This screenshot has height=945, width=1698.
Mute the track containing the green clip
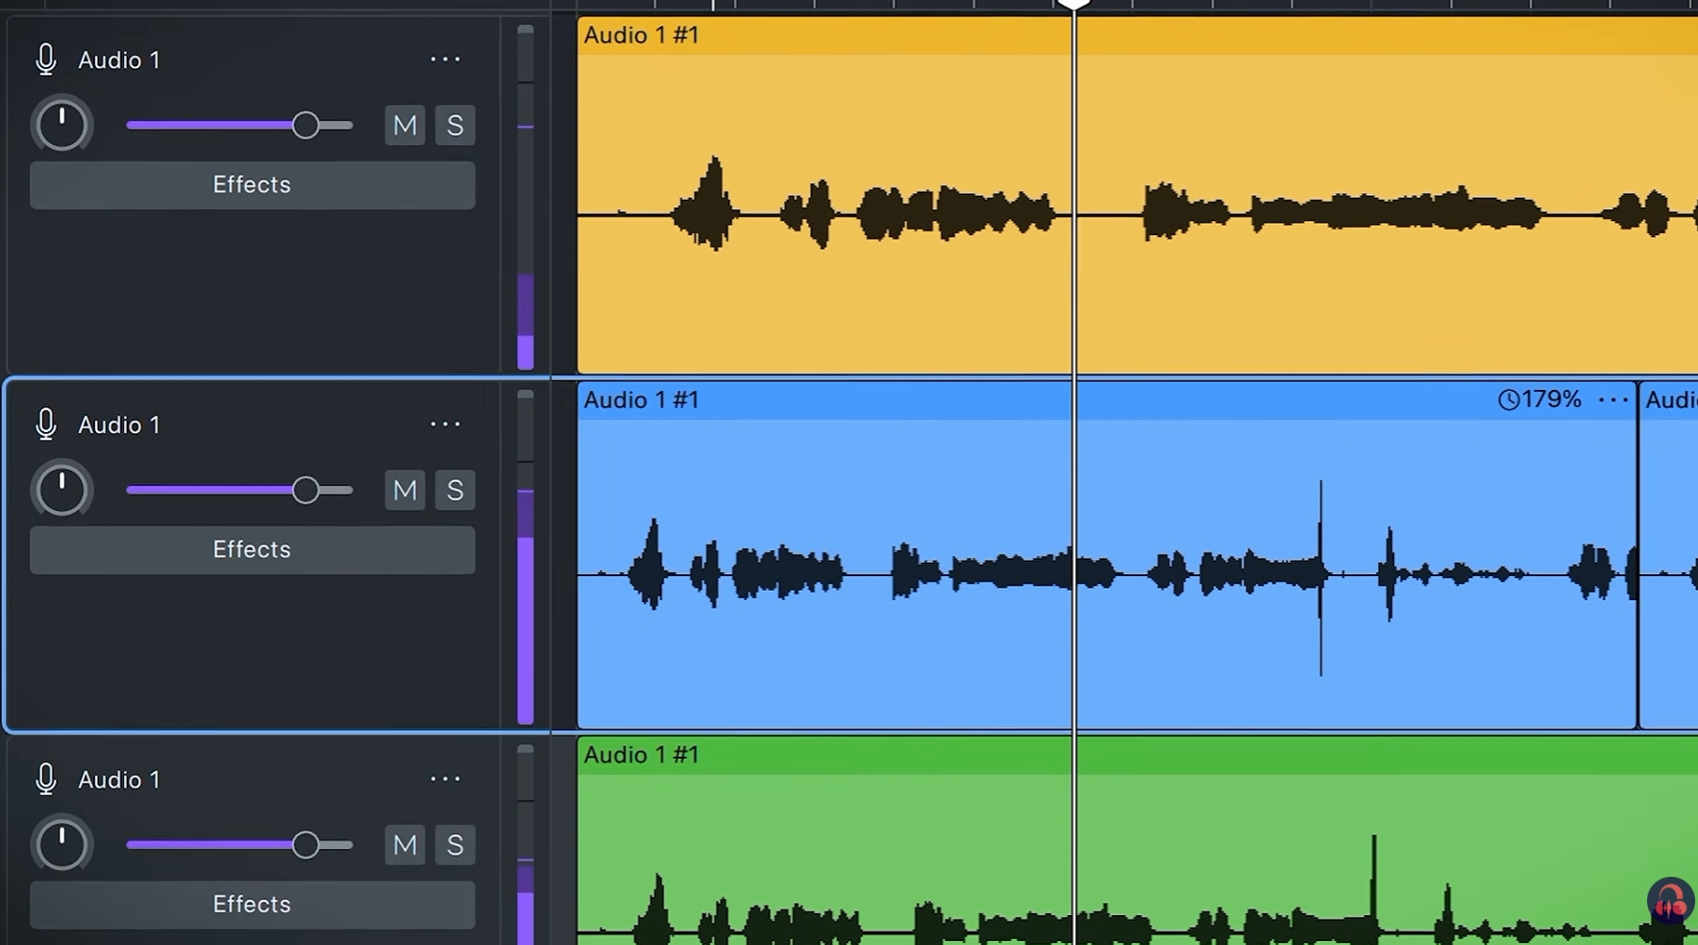pyautogui.click(x=405, y=845)
